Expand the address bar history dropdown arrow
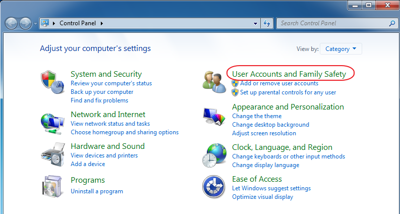The width and height of the screenshot is (400, 214). (256, 23)
